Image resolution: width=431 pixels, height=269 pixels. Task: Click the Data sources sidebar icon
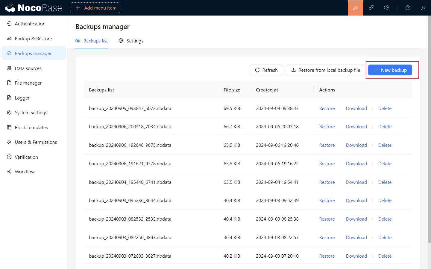click(x=9, y=68)
